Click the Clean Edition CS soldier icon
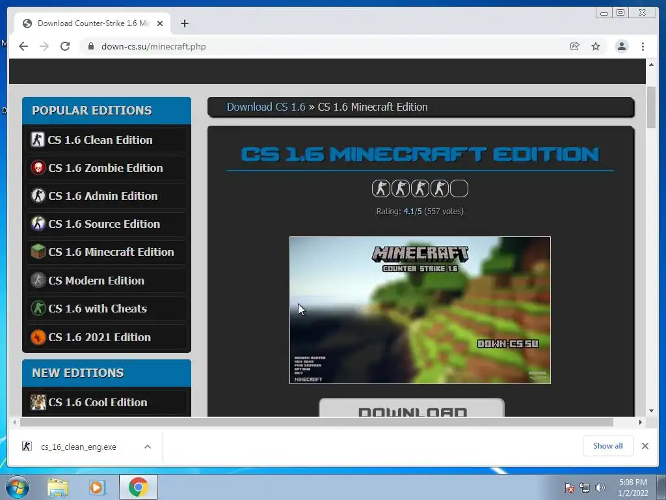 (37, 139)
